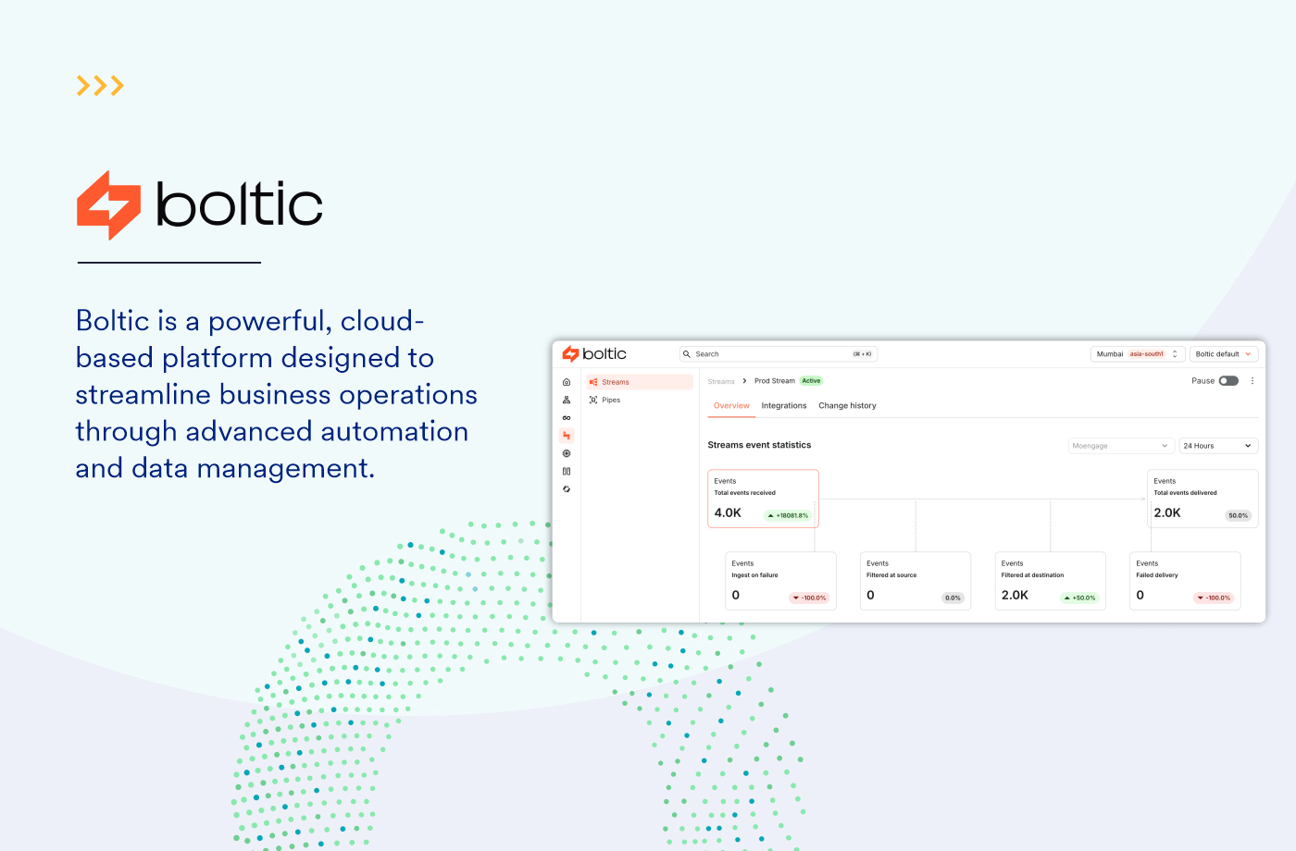Click the 50.0% badge on Total events delivered
Image resolution: width=1296 pixels, height=851 pixels.
tap(1238, 516)
